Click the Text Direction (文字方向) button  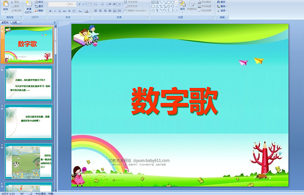point(132,2)
